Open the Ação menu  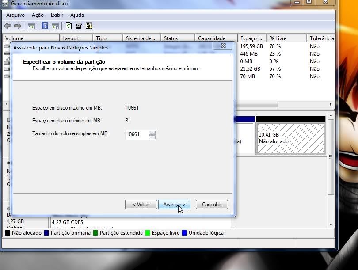[x=38, y=15]
